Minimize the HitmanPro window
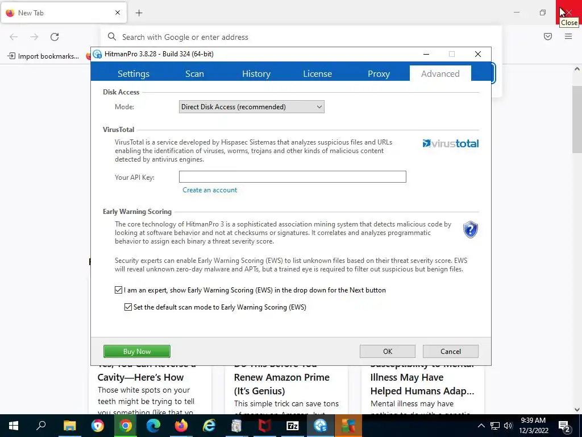This screenshot has width=582, height=437. (x=426, y=54)
